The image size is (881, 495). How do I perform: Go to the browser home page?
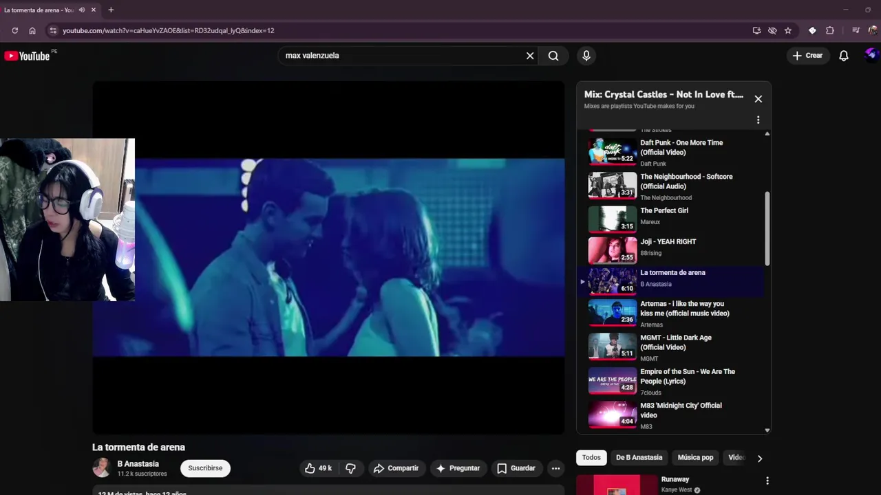[32, 30]
